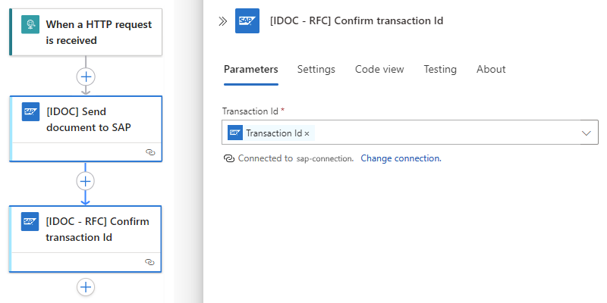The image size is (607, 303).
Task: Click connection link icon on Send document card
Action: click(149, 151)
